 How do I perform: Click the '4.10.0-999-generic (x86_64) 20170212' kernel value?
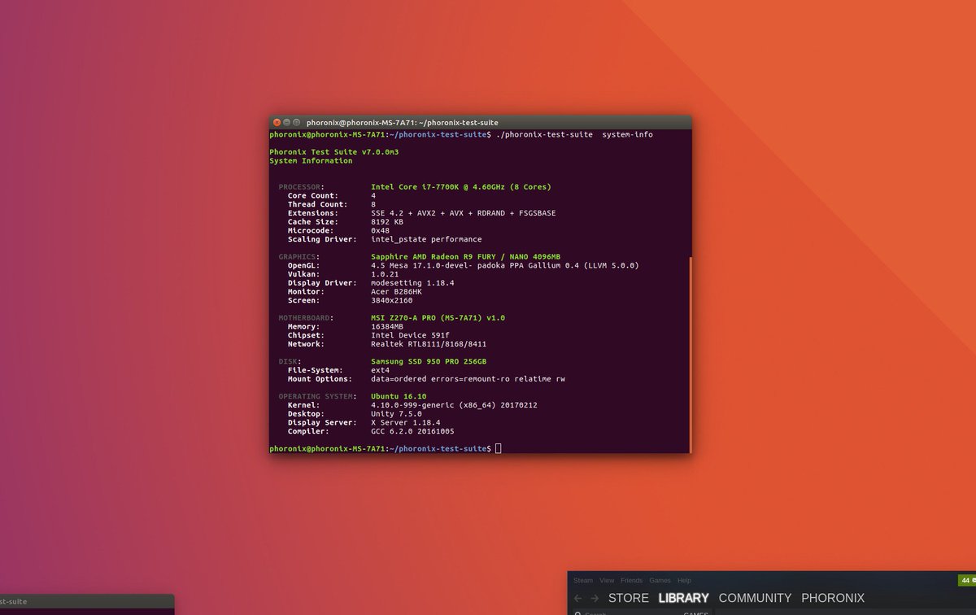point(454,404)
